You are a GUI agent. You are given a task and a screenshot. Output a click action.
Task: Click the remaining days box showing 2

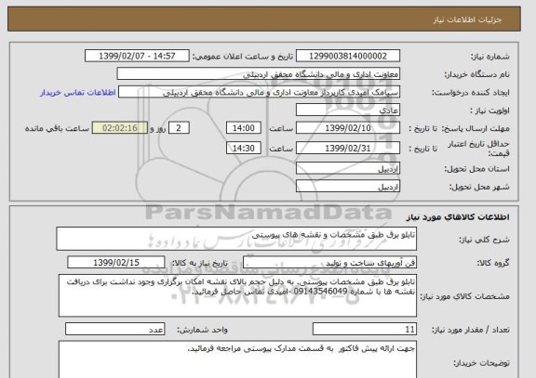179,128
